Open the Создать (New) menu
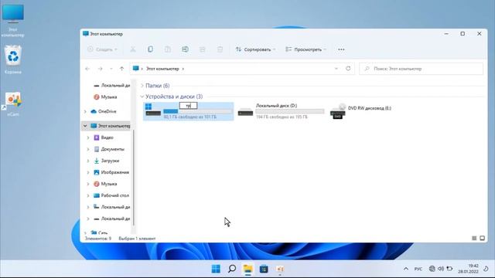Viewport: 495px width, 278px height. click(x=102, y=49)
